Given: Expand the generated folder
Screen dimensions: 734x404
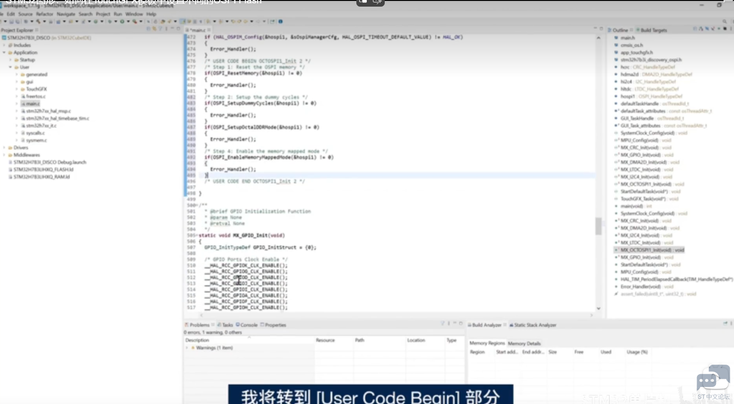Looking at the screenshot, I should pyautogui.click(x=17, y=74).
